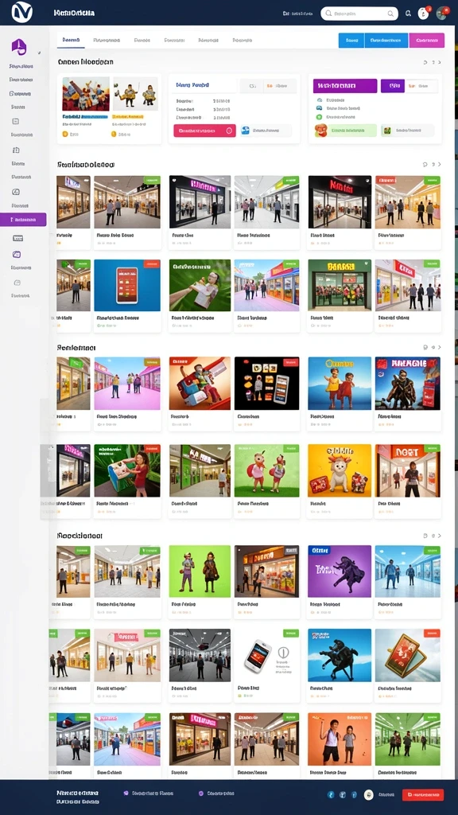Click the white NV logo in the header
Screen dimensions: 458x815
click(x=22, y=12)
